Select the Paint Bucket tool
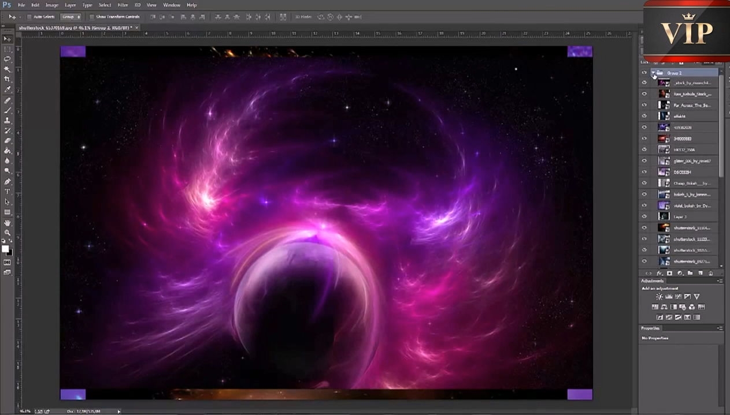The height and width of the screenshot is (415, 730). click(7, 151)
